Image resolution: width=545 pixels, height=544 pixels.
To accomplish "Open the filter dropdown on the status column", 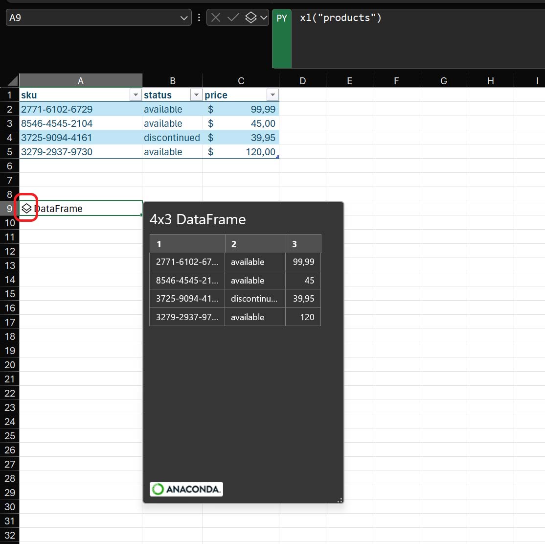I will (196, 95).
